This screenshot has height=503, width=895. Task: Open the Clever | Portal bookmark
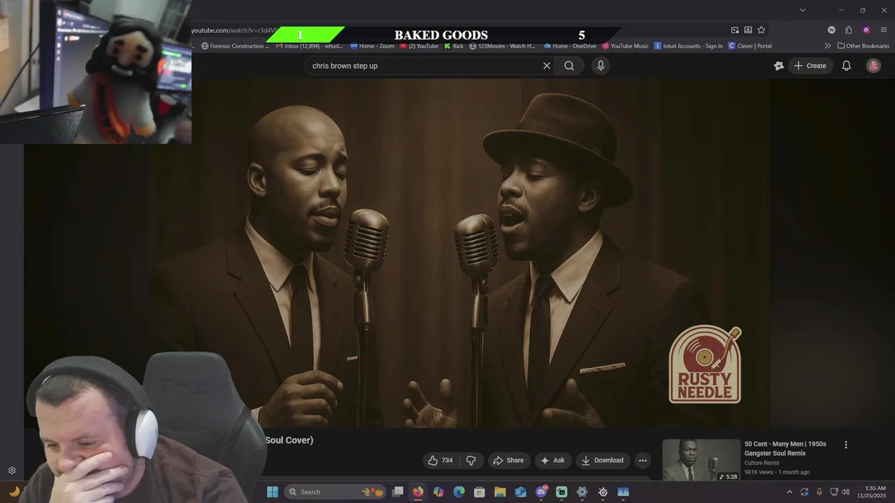click(x=750, y=46)
